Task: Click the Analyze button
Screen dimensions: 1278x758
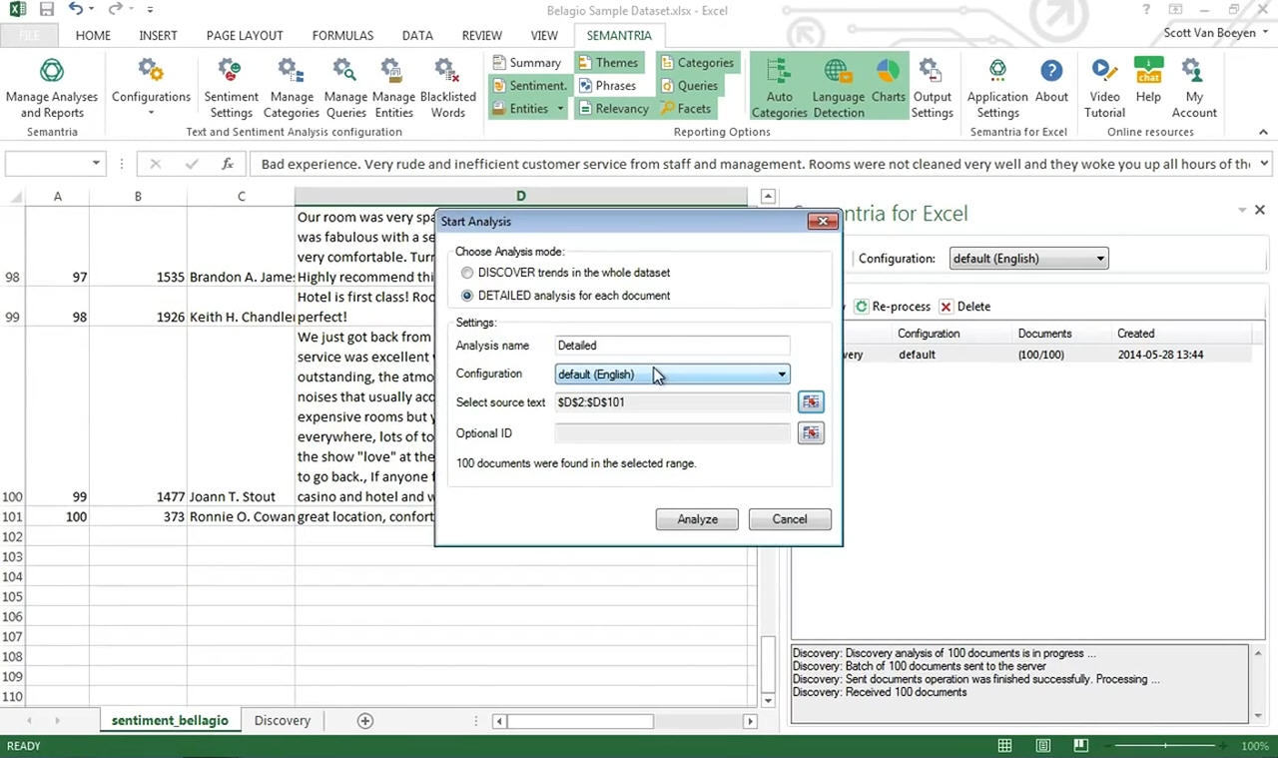Action: [x=697, y=519]
